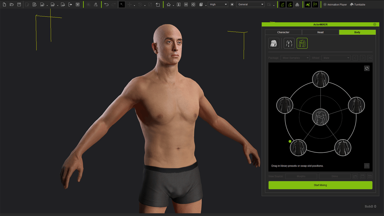Open the High quality dropdown
384x216 pixels.
(218, 4)
